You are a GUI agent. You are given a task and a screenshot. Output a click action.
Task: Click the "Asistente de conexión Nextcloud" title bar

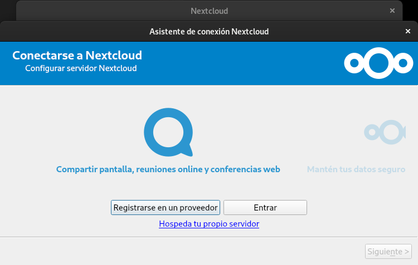point(209,31)
